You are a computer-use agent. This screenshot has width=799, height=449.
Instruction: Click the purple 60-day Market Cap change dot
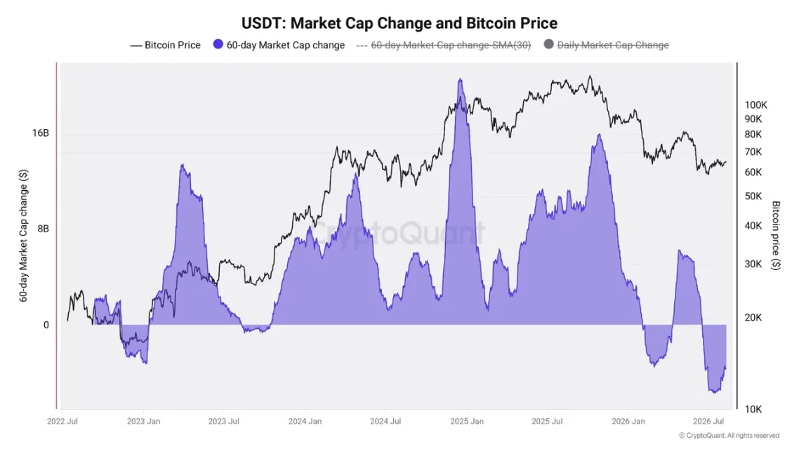coord(218,44)
